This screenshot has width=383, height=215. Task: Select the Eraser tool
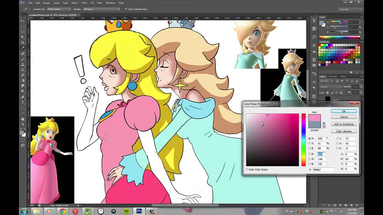tap(23, 75)
